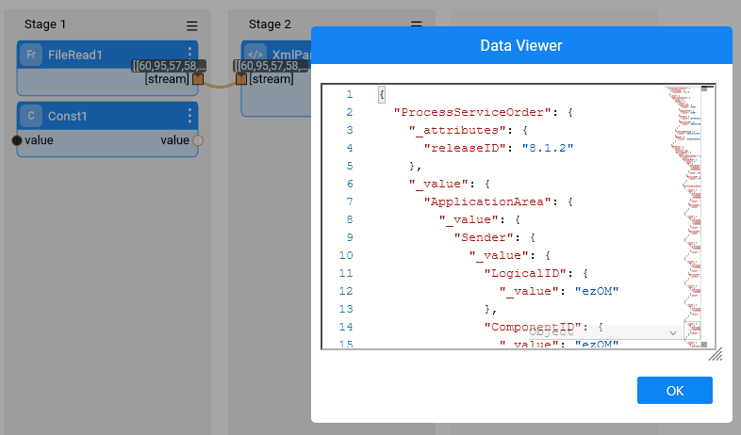The width and height of the screenshot is (741, 435).
Task: Open FileRead1 node options menu
Action: 189,54
